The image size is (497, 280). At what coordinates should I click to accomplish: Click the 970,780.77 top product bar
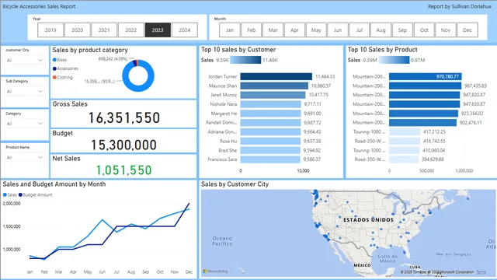(x=426, y=76)
